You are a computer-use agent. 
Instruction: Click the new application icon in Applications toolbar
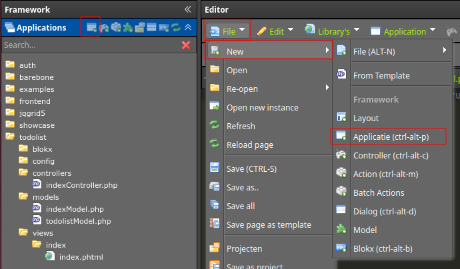click(91, 27)
